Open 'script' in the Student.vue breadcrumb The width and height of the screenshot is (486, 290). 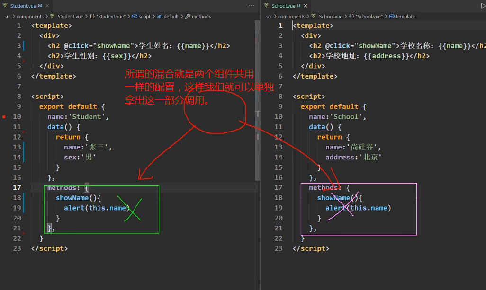144,17
